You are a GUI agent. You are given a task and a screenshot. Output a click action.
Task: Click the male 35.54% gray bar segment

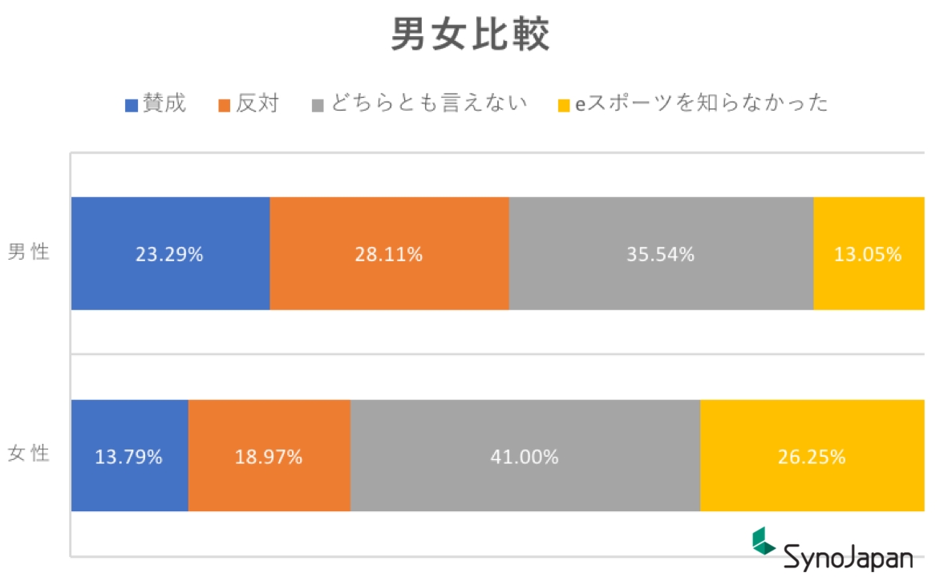pos(661,253)
